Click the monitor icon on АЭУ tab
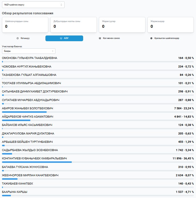196x198 pixels. point(61,38)
